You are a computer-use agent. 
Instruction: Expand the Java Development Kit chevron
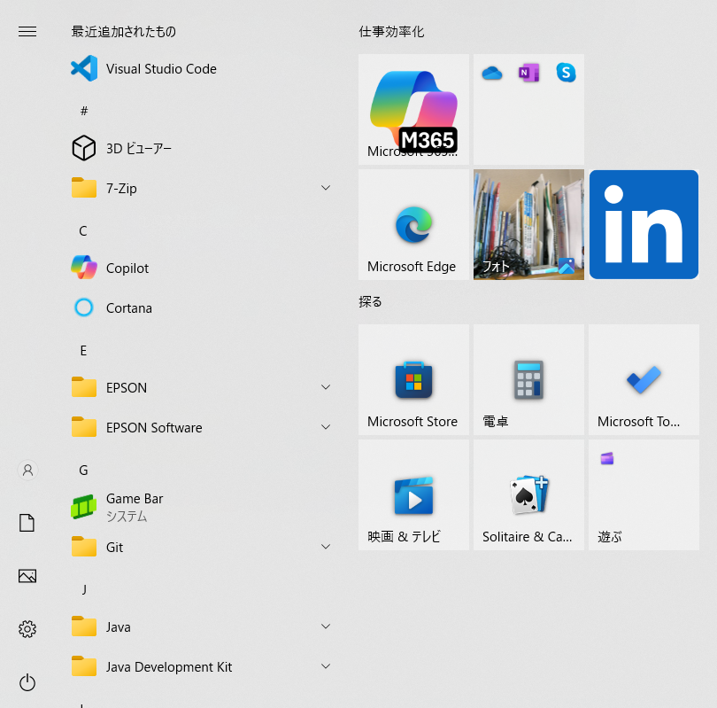coord(326,665)
